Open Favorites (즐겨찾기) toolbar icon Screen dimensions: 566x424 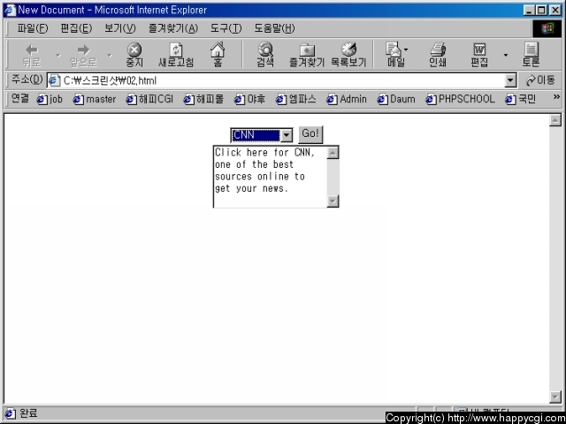[307, 55]
